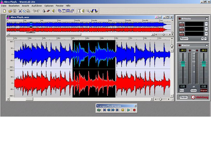Open the Bearbeiten menu
The height and width of the screenshot is (156, 211).
coord(14,6)
